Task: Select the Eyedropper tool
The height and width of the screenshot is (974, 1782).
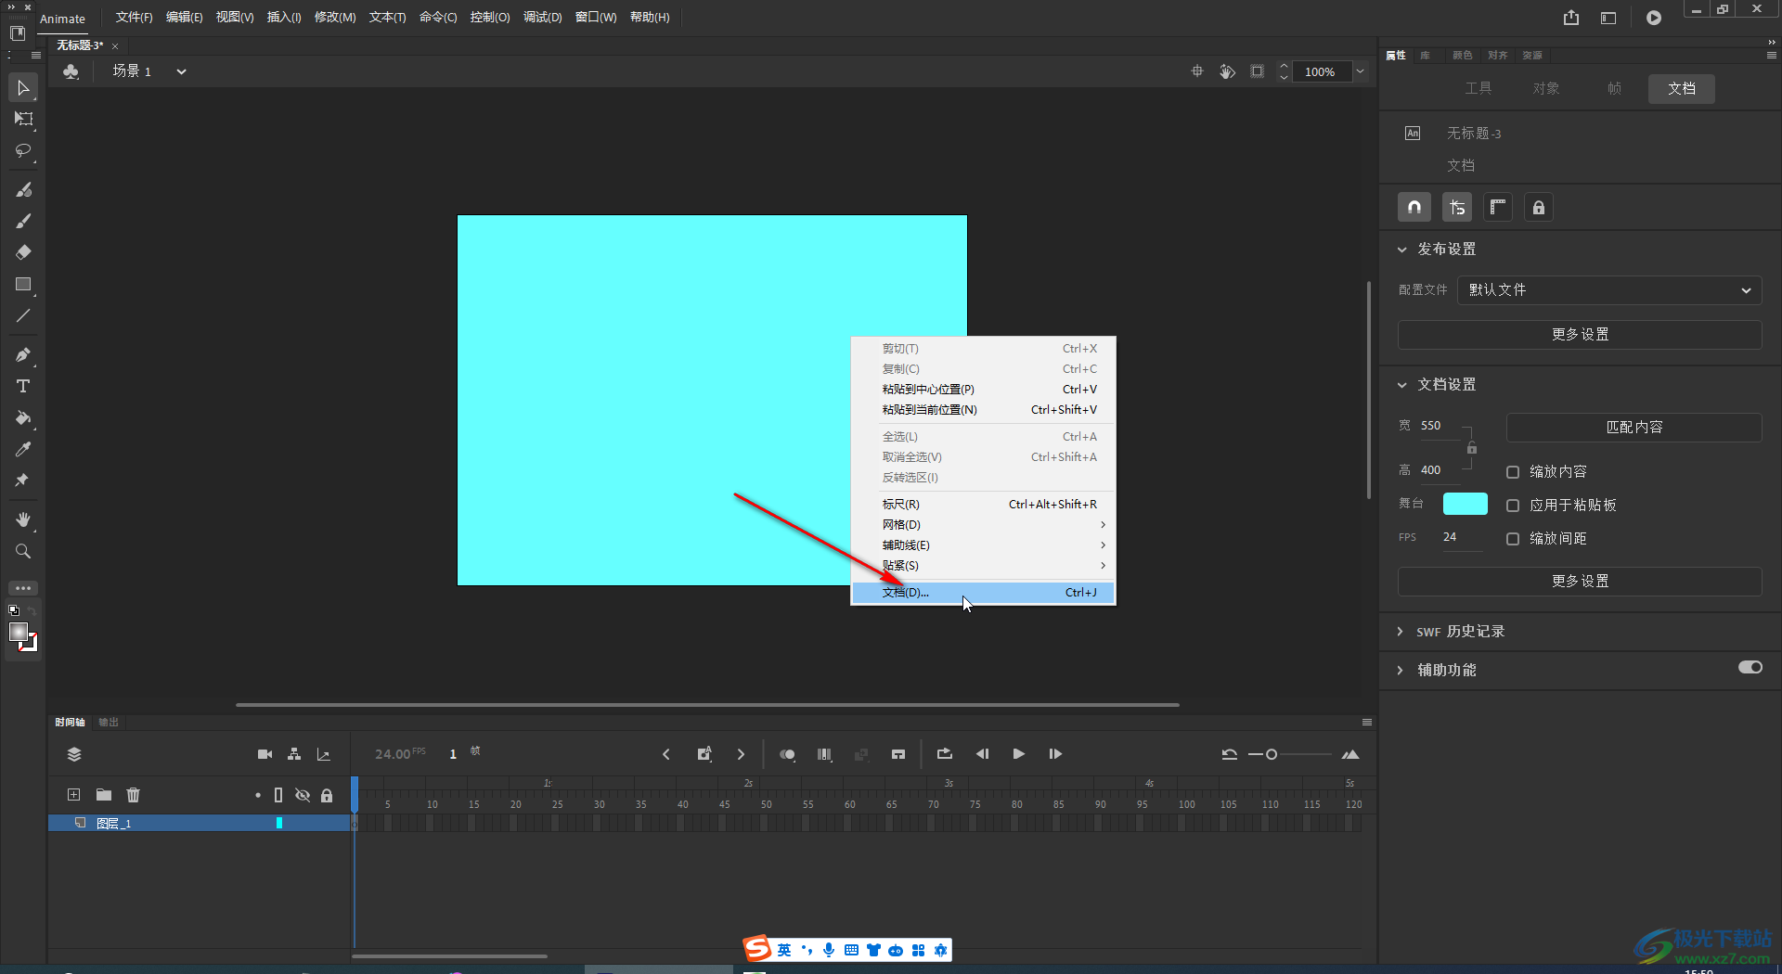Action: 23,449
